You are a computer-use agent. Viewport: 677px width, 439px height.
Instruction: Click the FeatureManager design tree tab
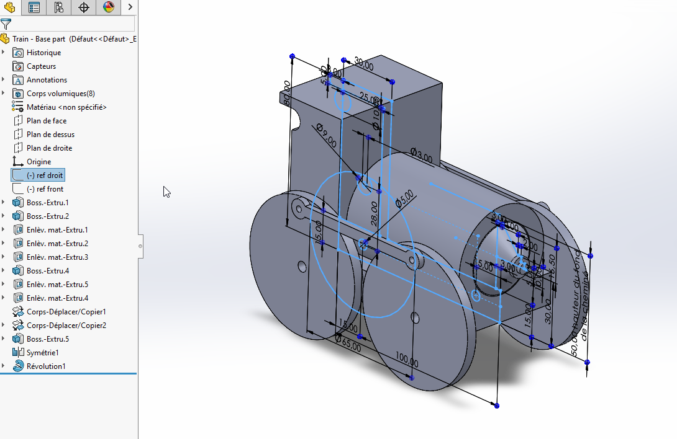[9, 7]
